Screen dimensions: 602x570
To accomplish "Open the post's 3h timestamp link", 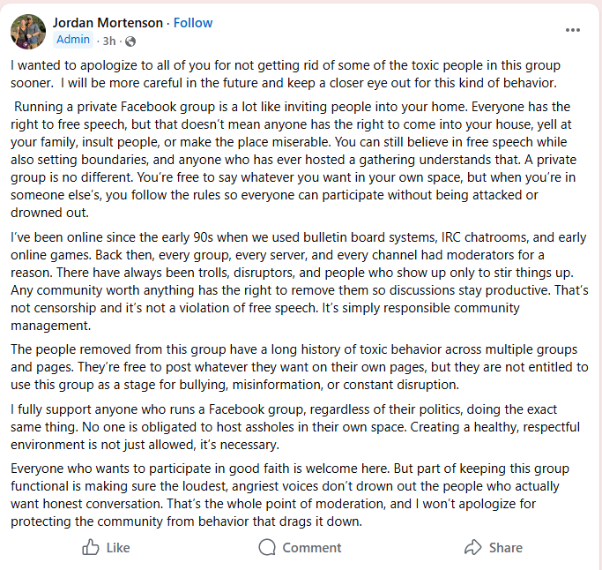I will [x=110, y=41].
